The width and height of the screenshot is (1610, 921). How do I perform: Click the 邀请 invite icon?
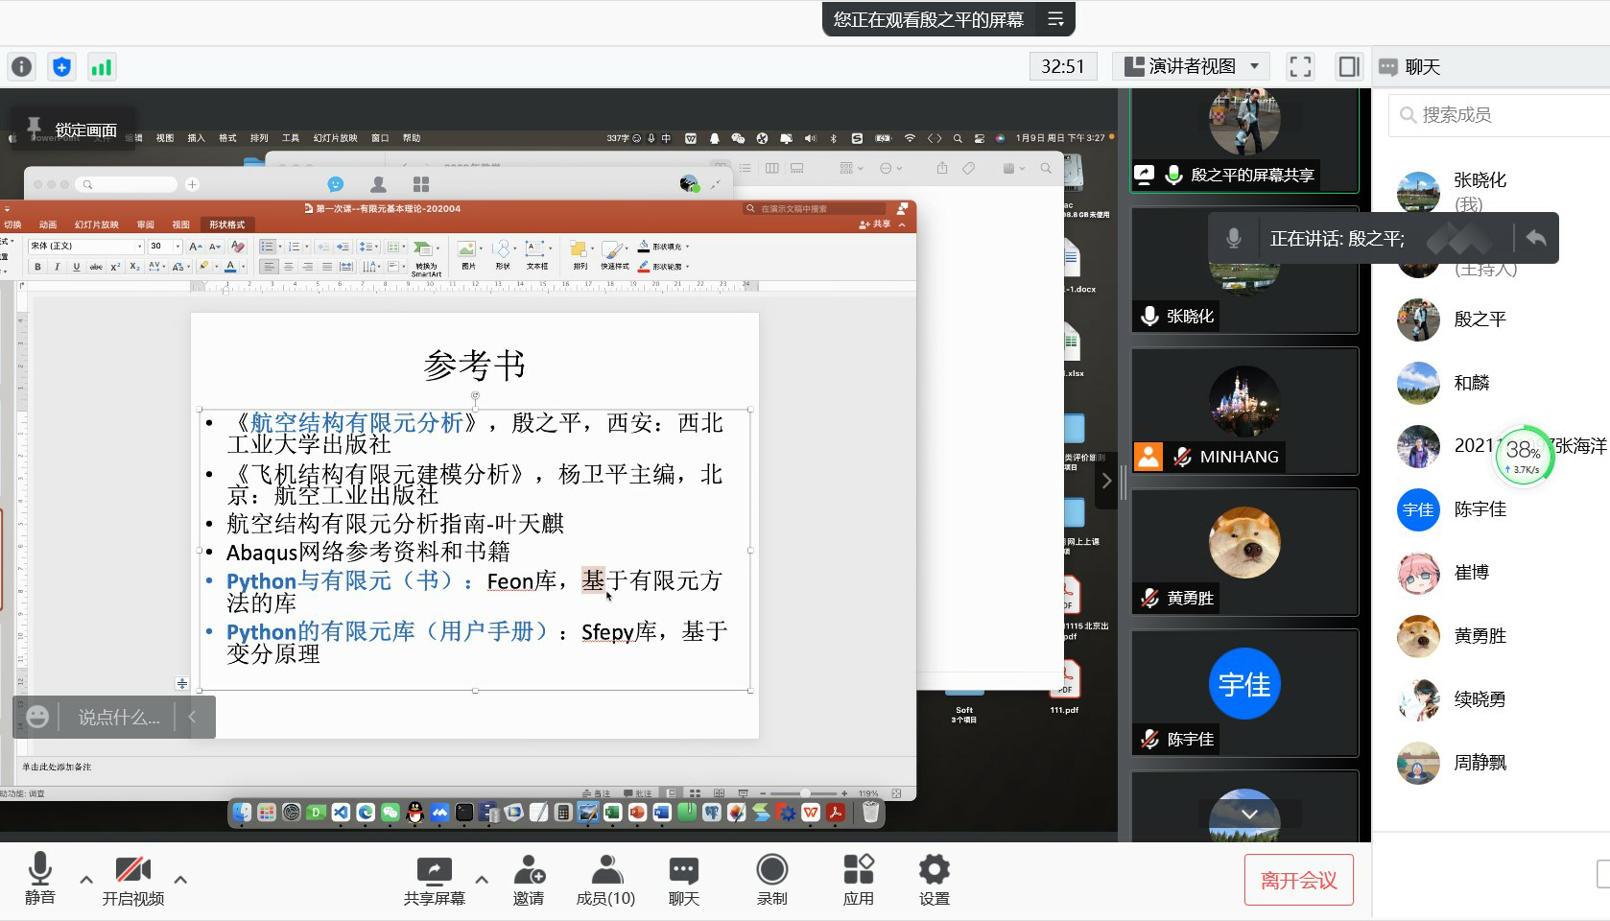point(528,879)
